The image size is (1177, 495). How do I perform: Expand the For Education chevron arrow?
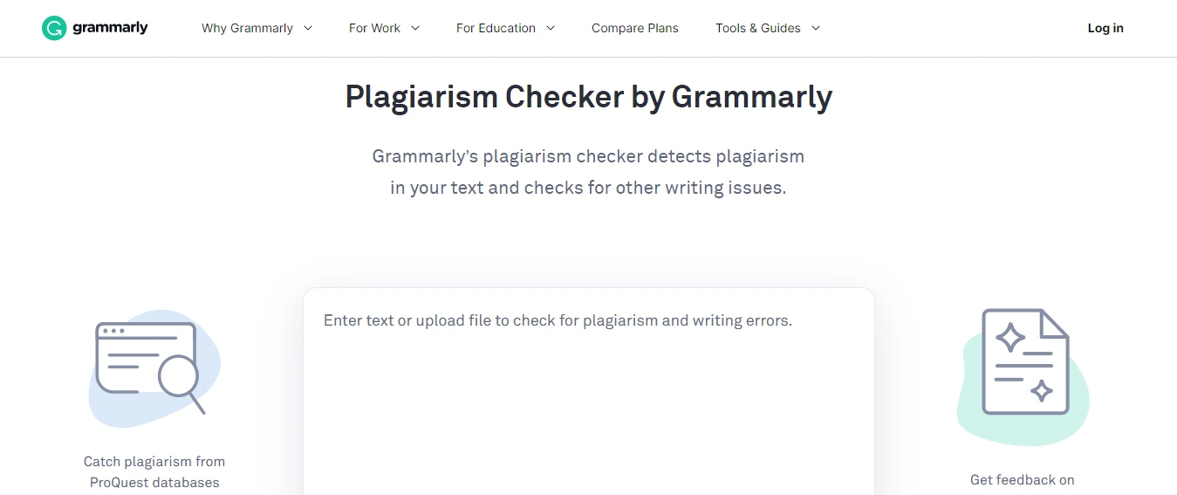551,28
